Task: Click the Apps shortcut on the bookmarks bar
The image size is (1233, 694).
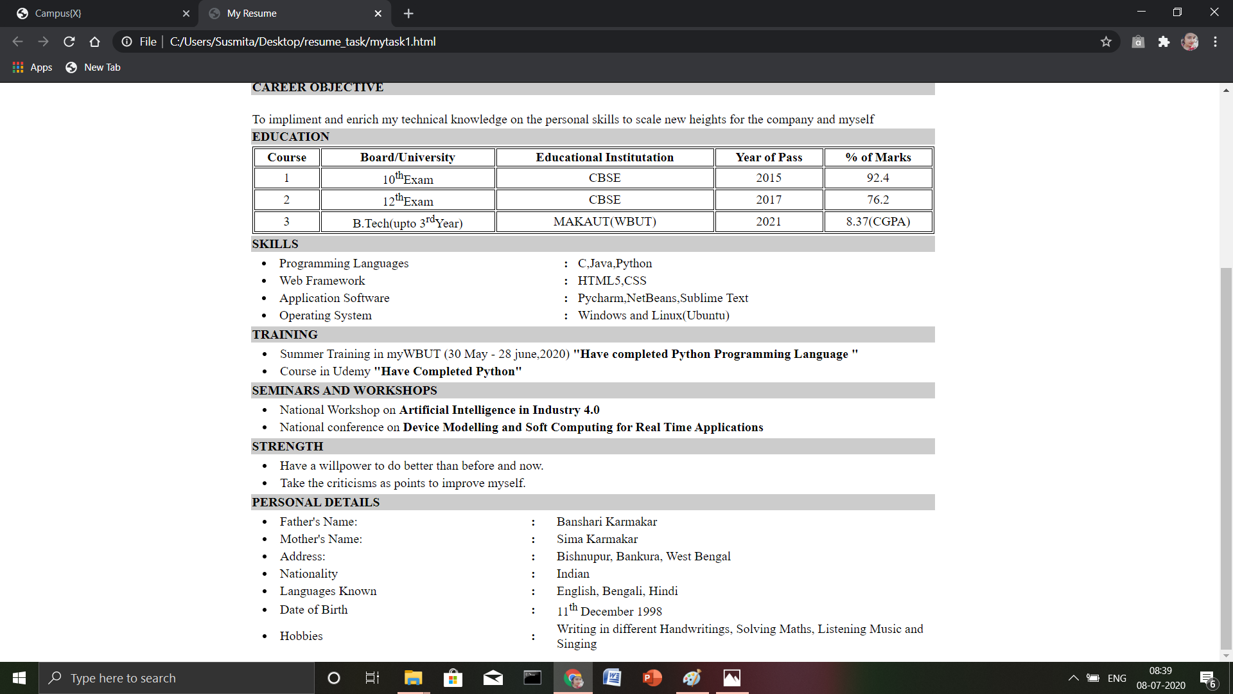Action: pyautogui.click(x=31, y=67)
